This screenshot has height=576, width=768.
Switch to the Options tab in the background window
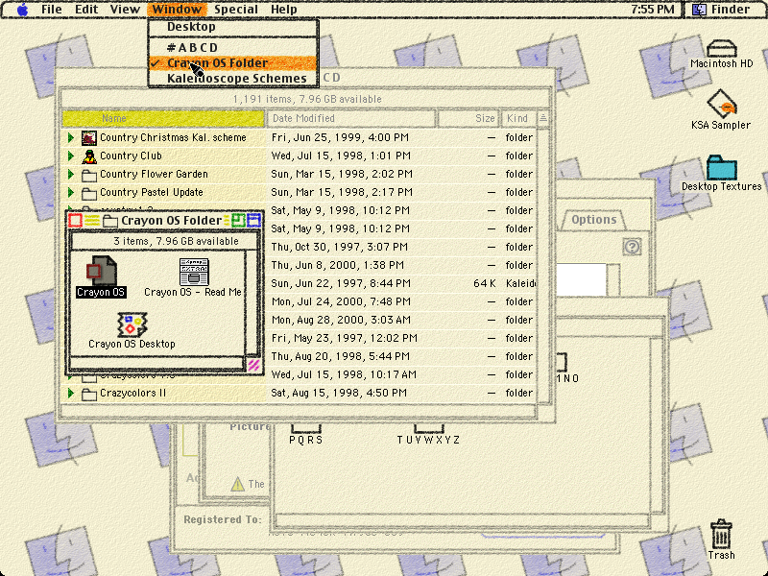coord(593,220)
